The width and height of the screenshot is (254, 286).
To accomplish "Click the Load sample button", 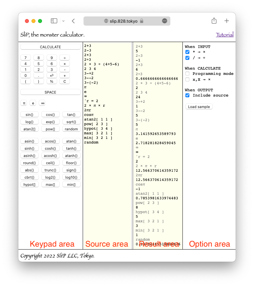I will point(199,107).
